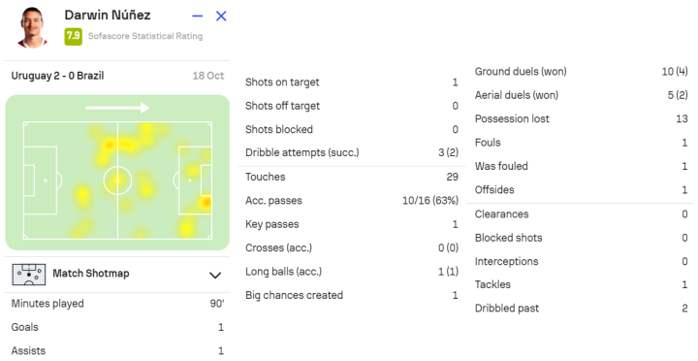698x361 pixels.
Task: Open Uruguay 2 - 0 Brazil match
Action: (x=57, y=76)
